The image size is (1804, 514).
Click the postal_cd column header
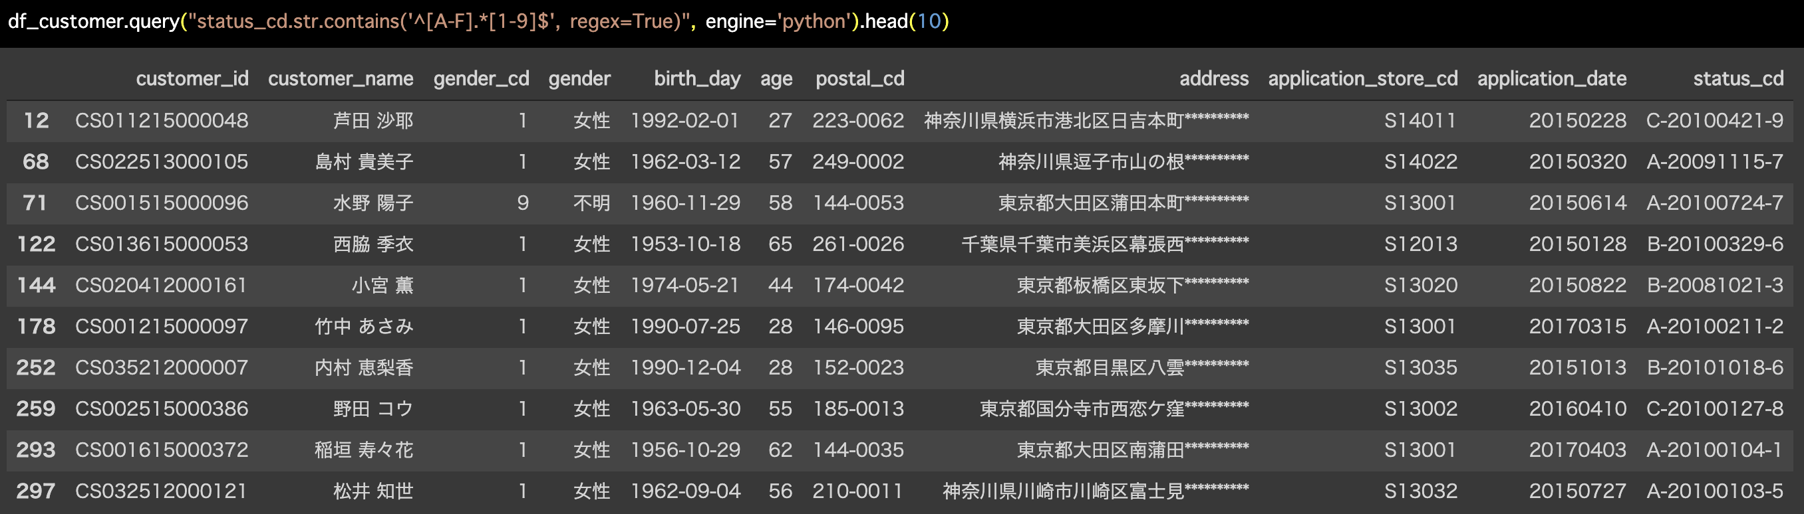[x=859, y=79]
